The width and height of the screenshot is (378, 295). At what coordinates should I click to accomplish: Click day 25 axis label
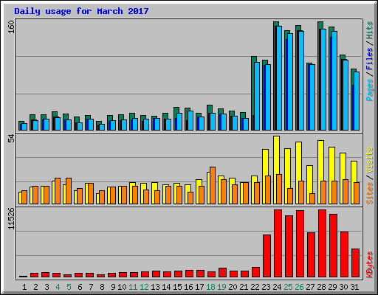click(x=288, y=287)
